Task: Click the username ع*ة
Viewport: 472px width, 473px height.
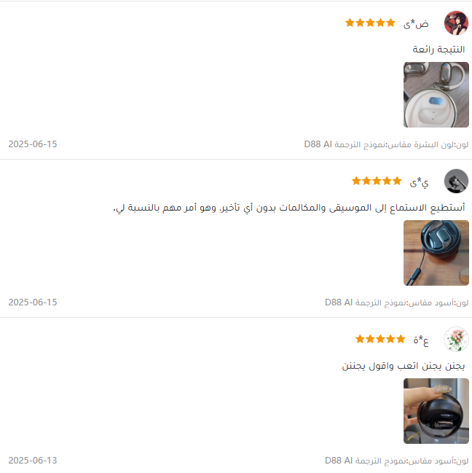Action: coord(421,340)
